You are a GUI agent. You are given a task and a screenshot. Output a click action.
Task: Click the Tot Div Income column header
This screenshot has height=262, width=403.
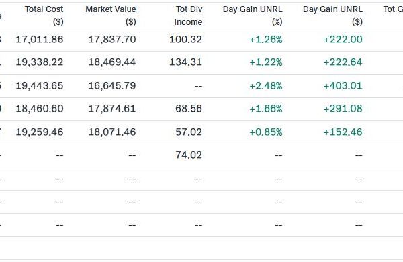pyautogui.click(x=188, y=15)
